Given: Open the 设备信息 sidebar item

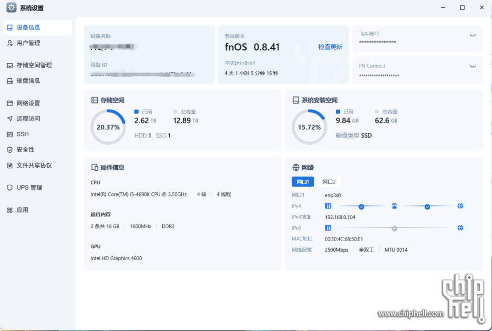Looking at the screenshot, I should 37,28.
